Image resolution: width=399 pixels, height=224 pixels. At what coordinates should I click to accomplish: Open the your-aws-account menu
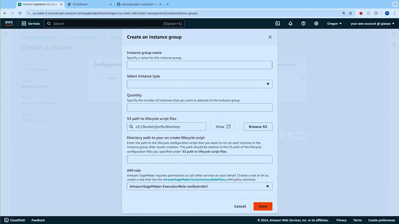coord(372,24)
